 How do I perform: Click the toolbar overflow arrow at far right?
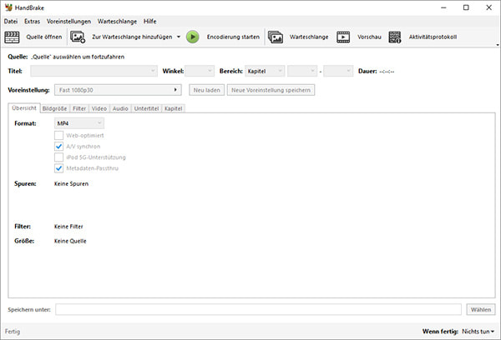point(498,45)
